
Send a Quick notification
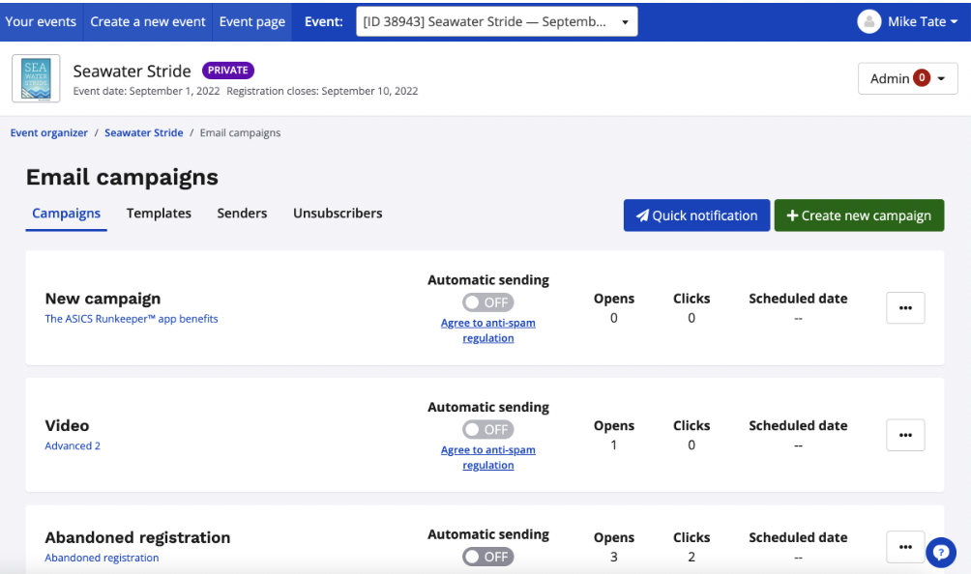coord(696,215)
